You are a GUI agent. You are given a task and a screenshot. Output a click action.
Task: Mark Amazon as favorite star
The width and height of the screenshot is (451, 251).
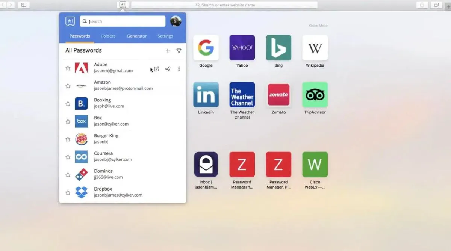coord(68,86)
